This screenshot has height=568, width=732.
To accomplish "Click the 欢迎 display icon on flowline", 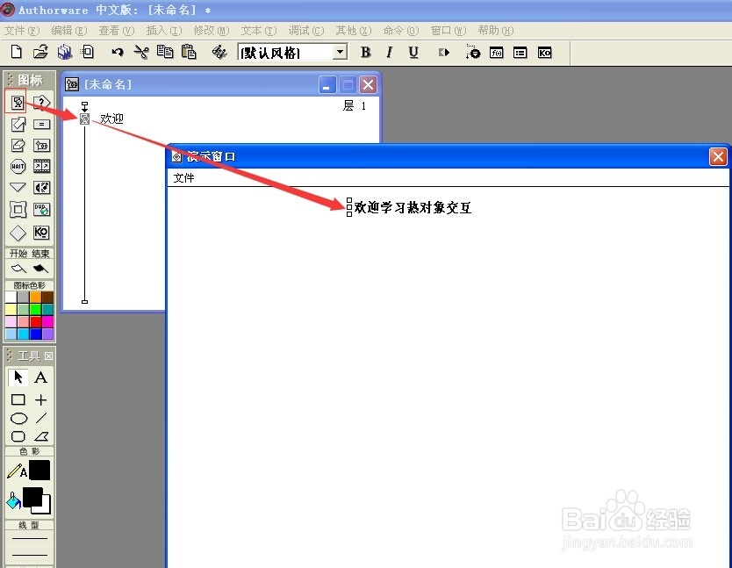I will [x=85, y=119].
